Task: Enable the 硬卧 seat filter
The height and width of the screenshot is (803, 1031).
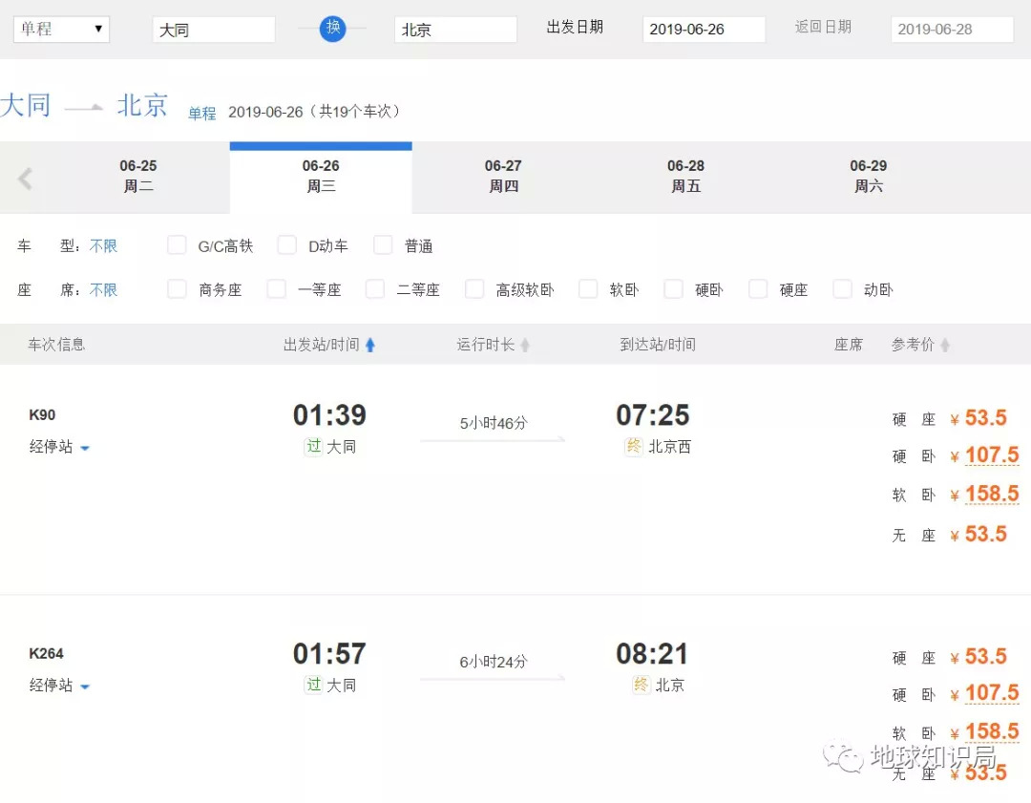Action: 673,288
